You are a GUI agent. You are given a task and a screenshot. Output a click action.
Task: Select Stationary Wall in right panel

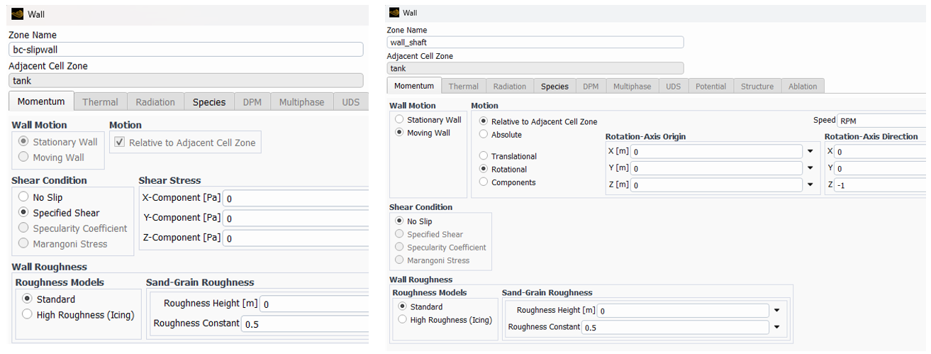[x=400, y=120]
